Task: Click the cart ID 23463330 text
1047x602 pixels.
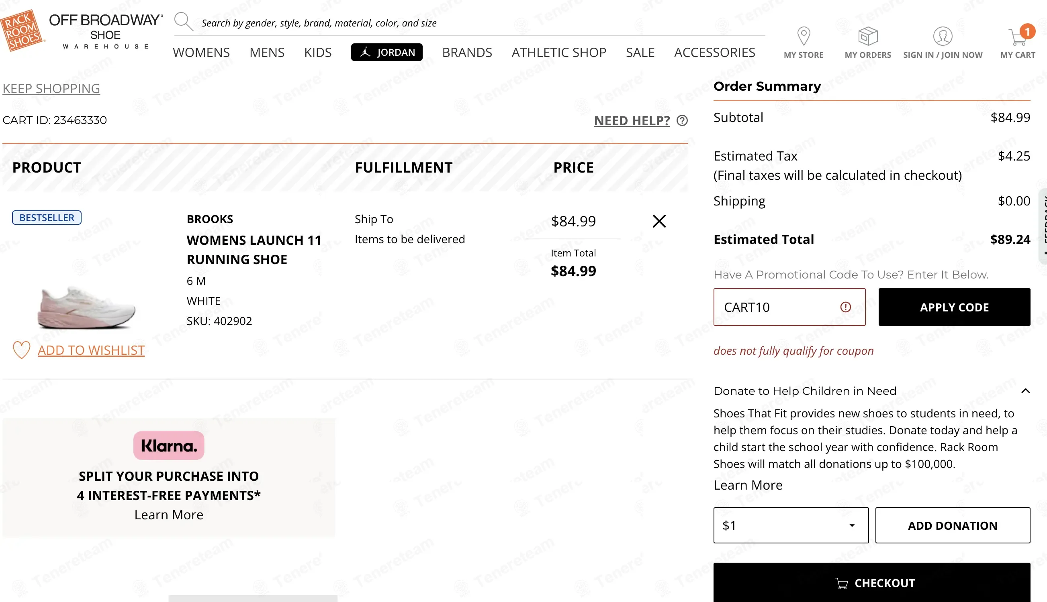Action: (x=55, y=120)
